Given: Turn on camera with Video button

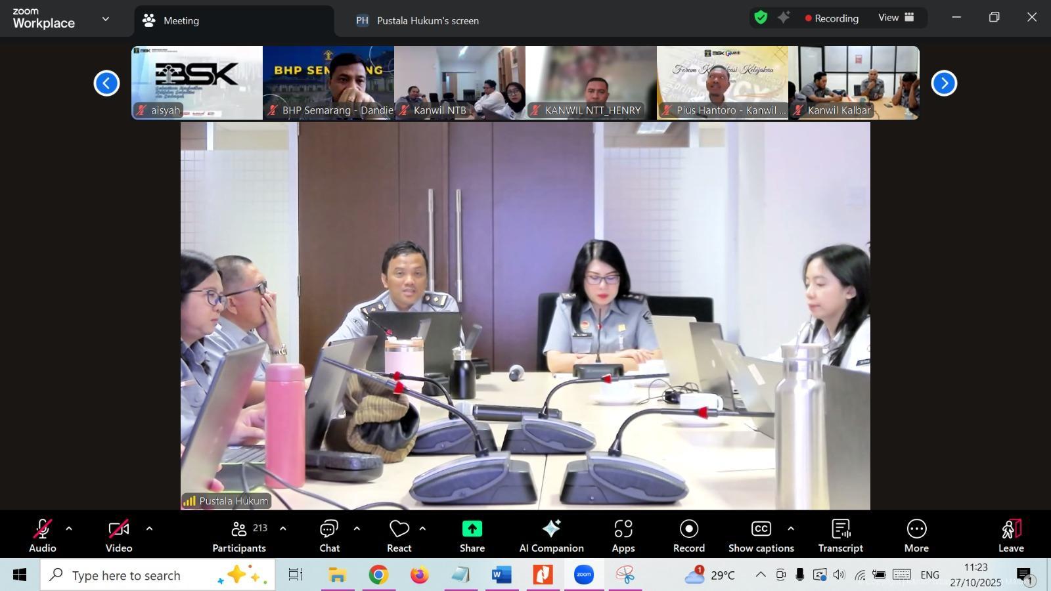Looking at the screenshot, I should [119, 535].
